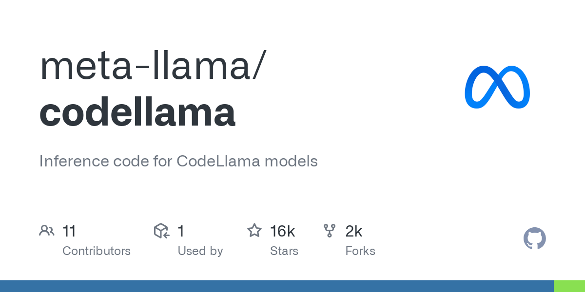Click the green segment of the language bar
Screen dimensions: 585x292
point(569,286)
